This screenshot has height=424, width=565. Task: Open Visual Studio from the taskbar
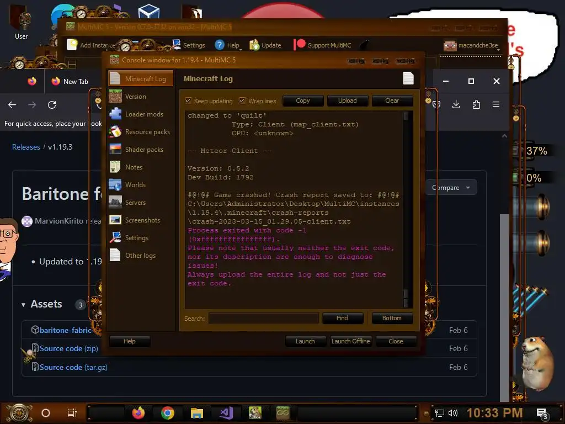pos(226,413)
